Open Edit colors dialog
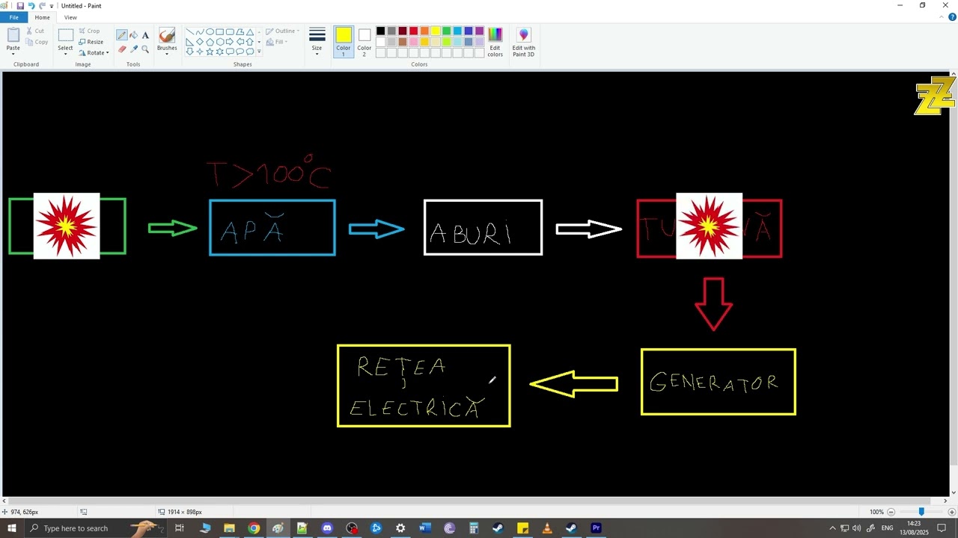 [x=495, y=42]
